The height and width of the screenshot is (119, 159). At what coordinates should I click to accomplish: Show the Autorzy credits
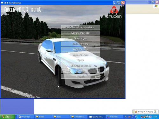pos(80,71)
